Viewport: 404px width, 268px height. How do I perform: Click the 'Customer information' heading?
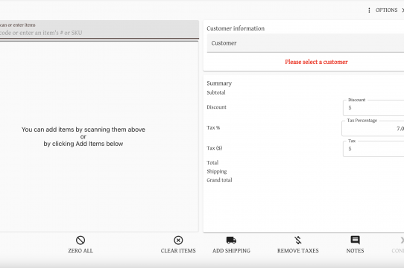click(x=236, y=28)
